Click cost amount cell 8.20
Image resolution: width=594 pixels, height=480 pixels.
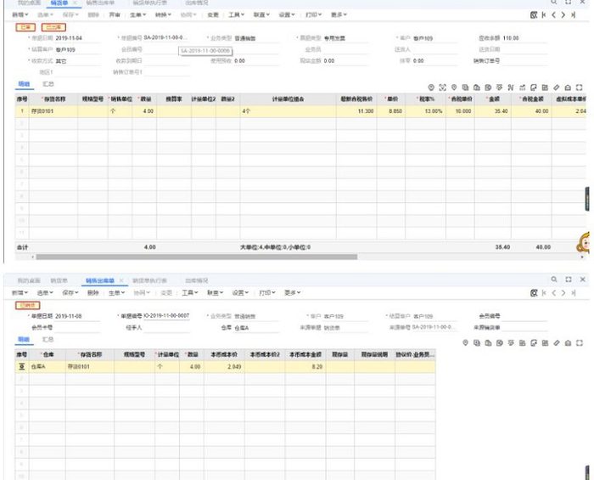[x=305, y=367]
